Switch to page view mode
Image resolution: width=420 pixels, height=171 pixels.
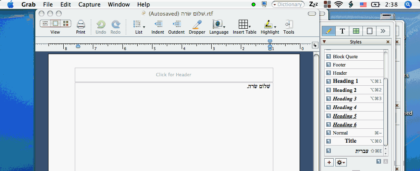[x=55, y=23]
